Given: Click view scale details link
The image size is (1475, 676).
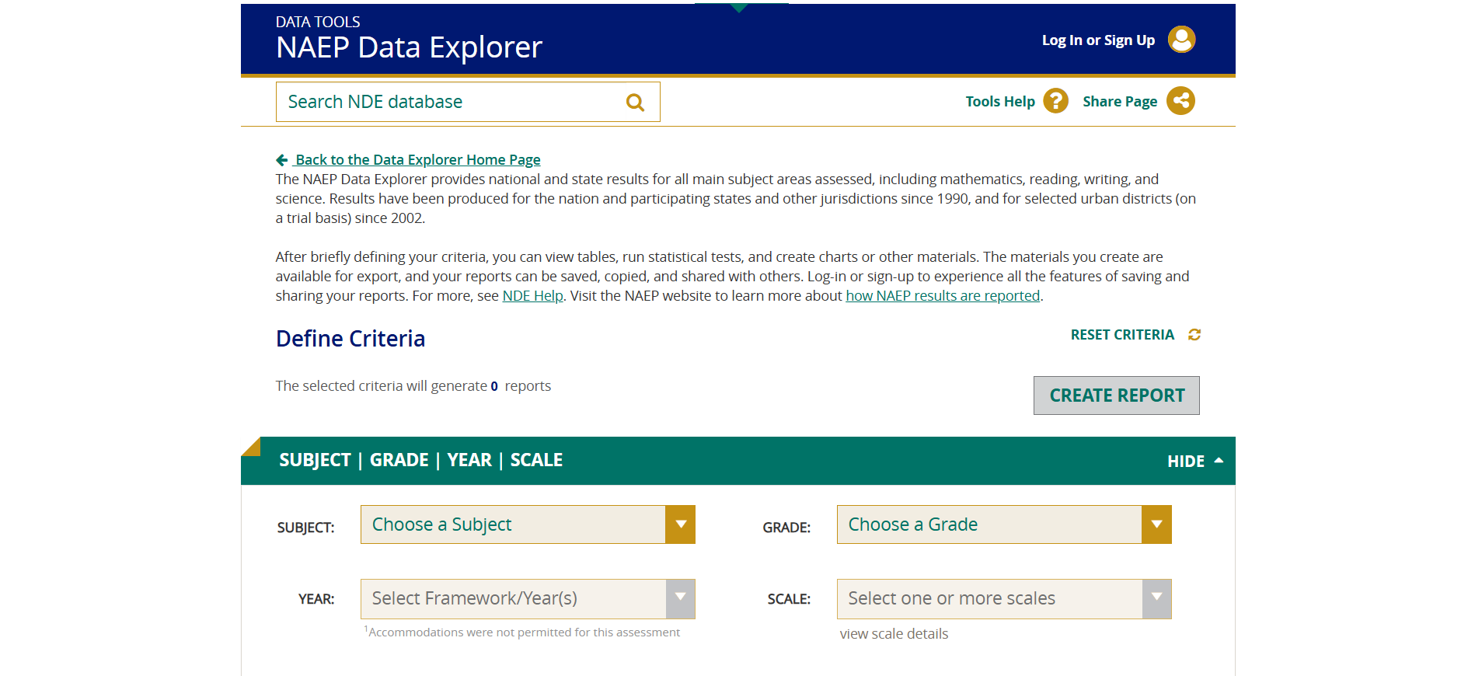Looking at the screenshot, I should pyautogui.click(x=894, y=634).
